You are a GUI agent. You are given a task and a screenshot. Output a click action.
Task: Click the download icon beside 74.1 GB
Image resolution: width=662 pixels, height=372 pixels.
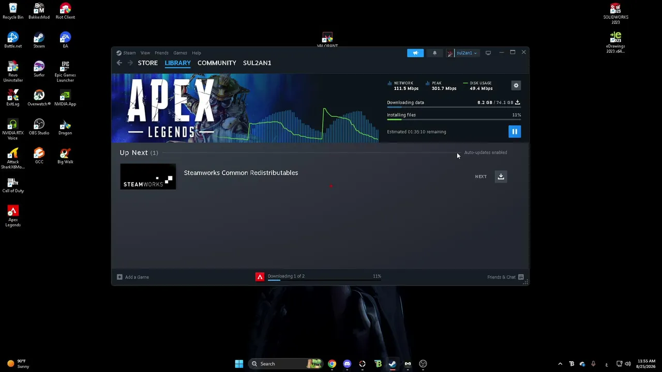pos(517,102)
